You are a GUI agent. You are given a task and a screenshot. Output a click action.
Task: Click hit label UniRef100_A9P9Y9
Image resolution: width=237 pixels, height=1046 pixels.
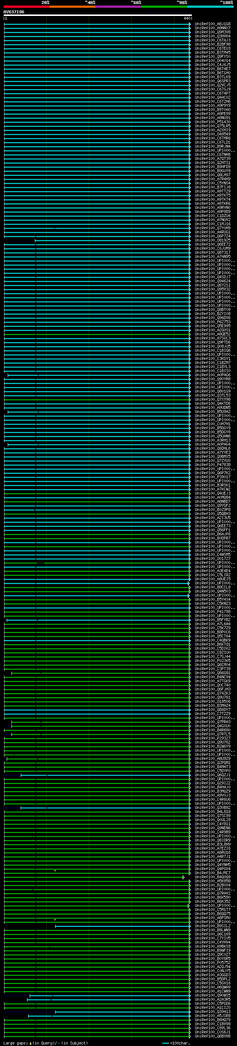click(x=213, y=106)
